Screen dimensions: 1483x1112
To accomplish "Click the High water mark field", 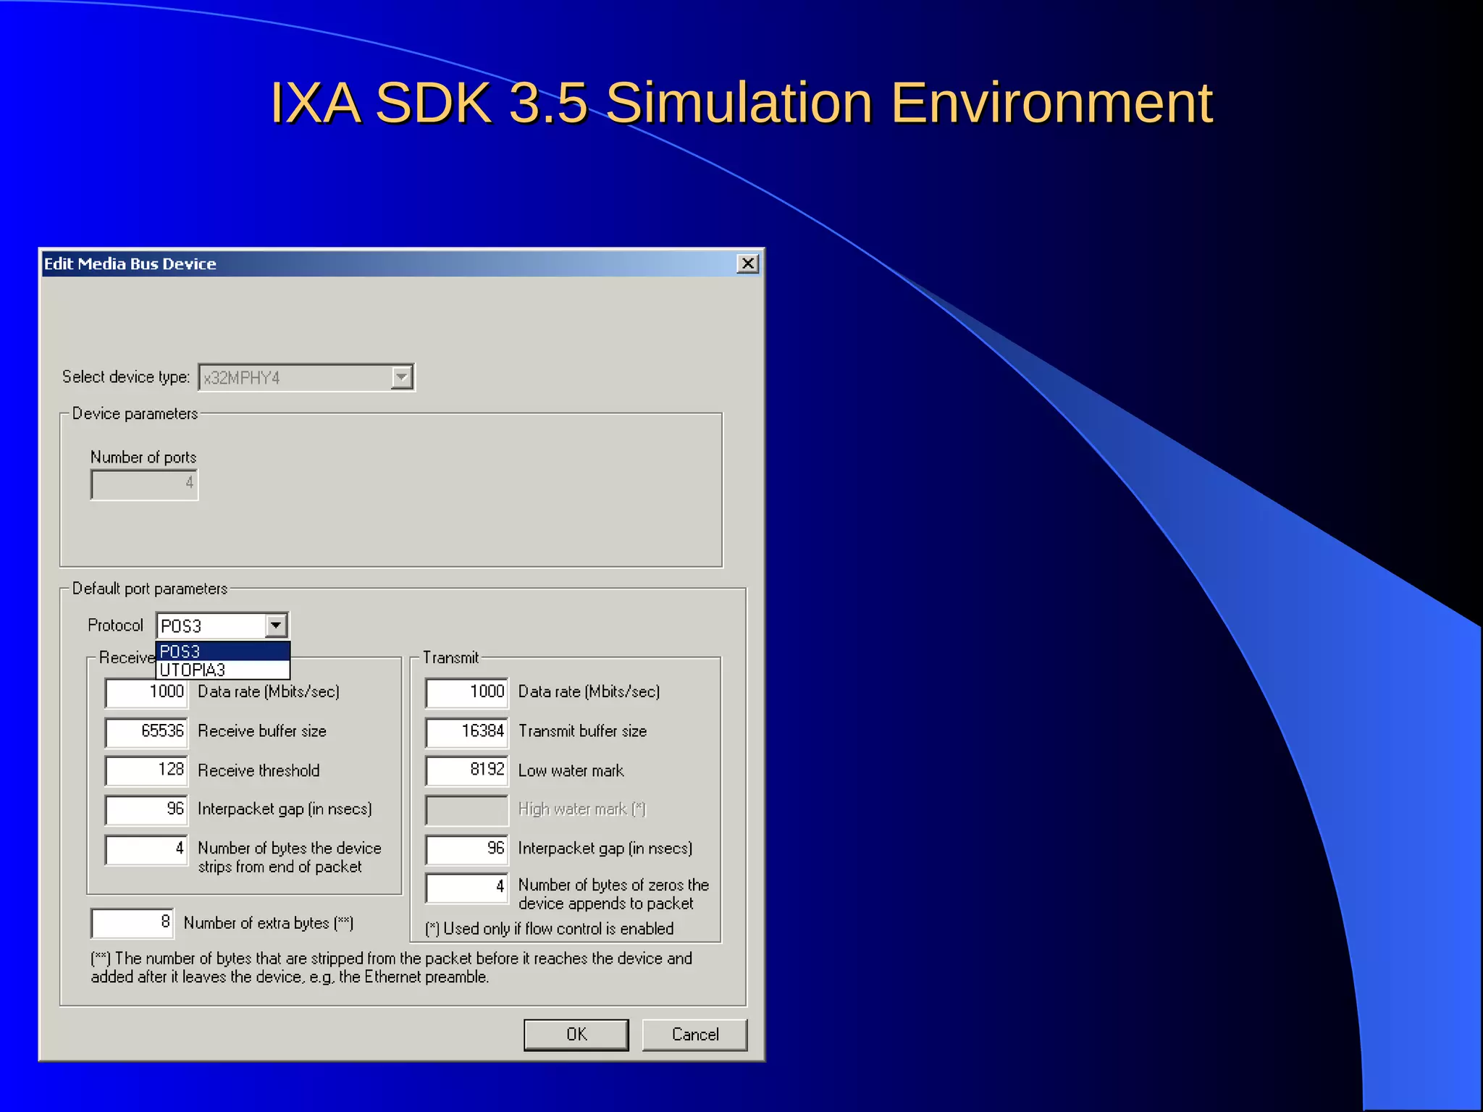I will (467, 809).
